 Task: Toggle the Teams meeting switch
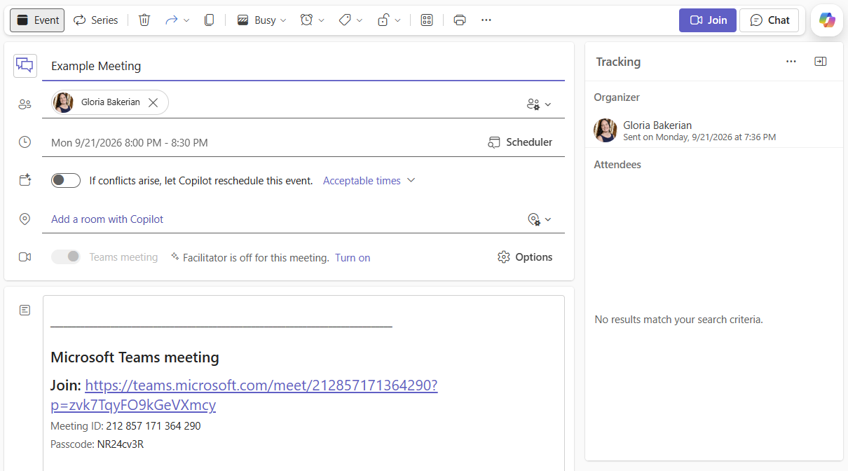tap(66, 257)
